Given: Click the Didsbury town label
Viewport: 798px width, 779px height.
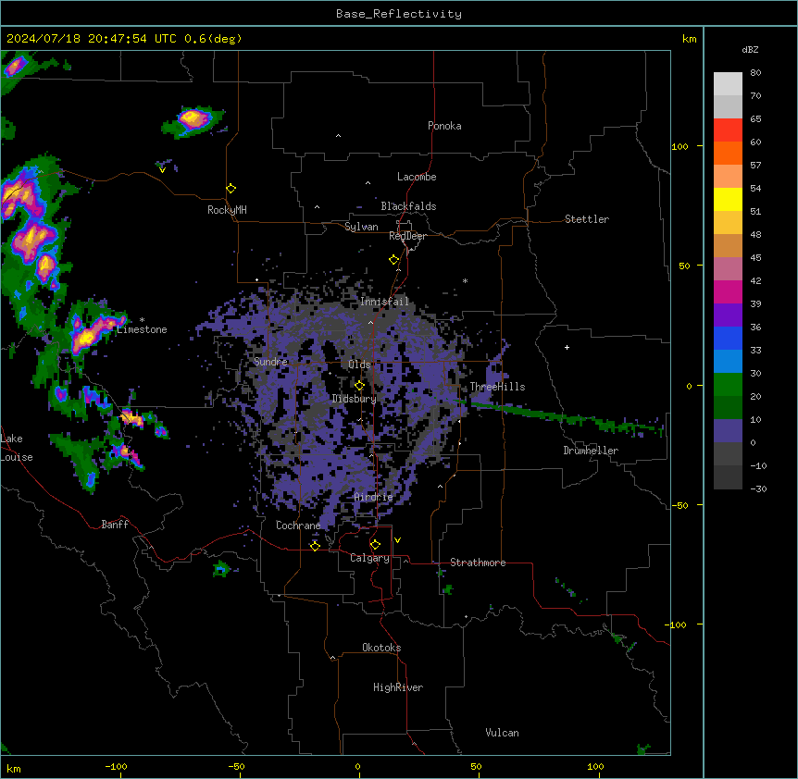Looking at the screenshot, I should (x=355, y=399).
